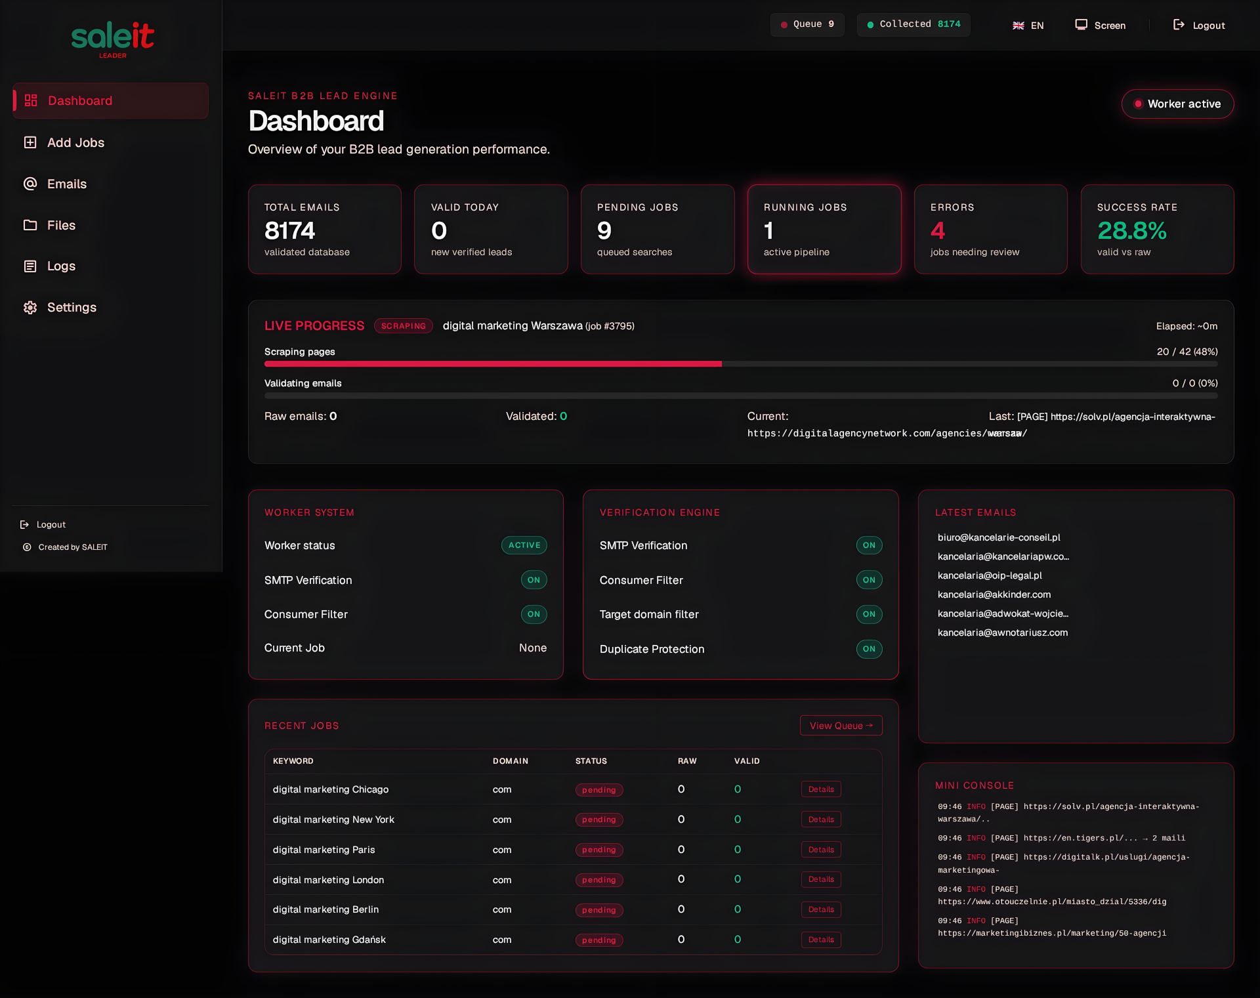Open the Emails section
1260x998 pixels.
111,184
